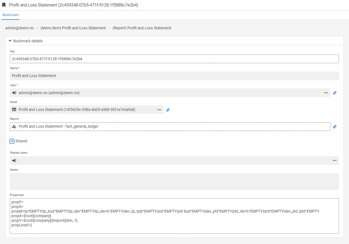Switch to the Bookmark tab
This screenshot has width=349, height=244.
[11, 15]
